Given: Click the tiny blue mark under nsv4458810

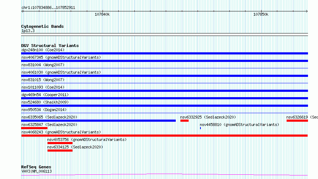Looking at the screenshot, I should 200,128.
